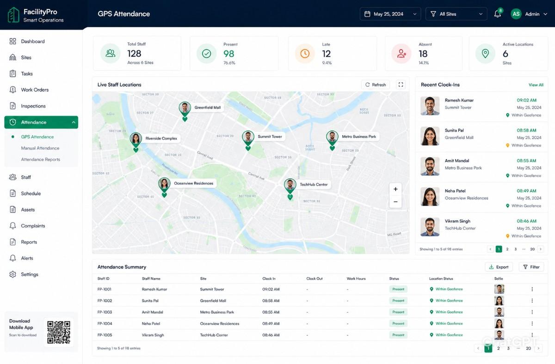The width and height of the screenshot is (555, 364).
Task: Sort by Clock In column header
Action: (269, 279)
